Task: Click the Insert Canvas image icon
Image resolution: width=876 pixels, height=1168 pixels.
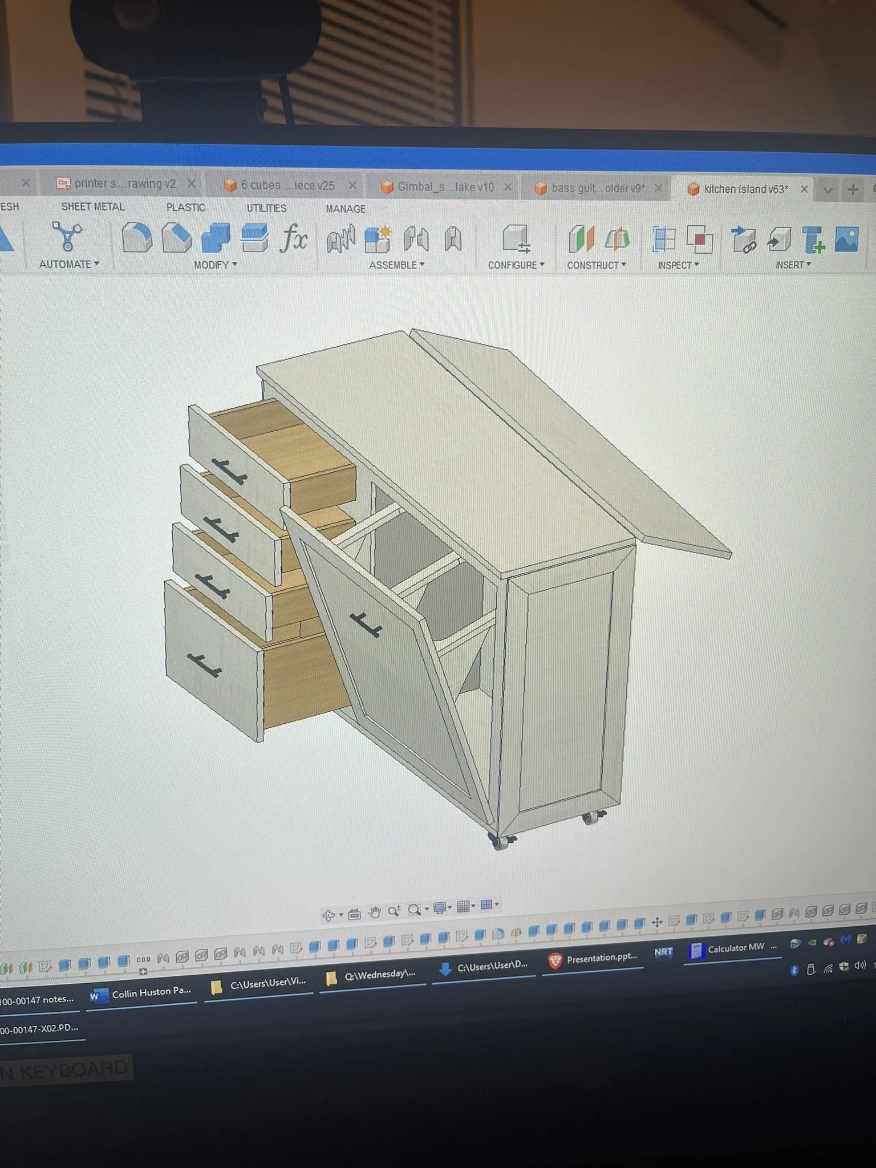Action: pyautogui.click(x=847, y=239)
